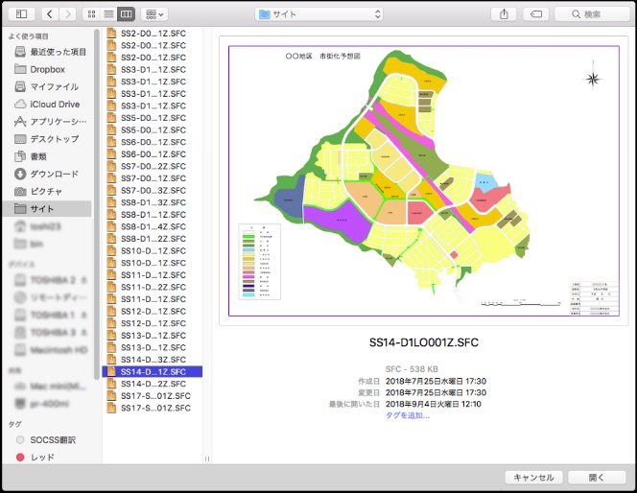Open iCloud Drive in sidebar

pos(55,104)
